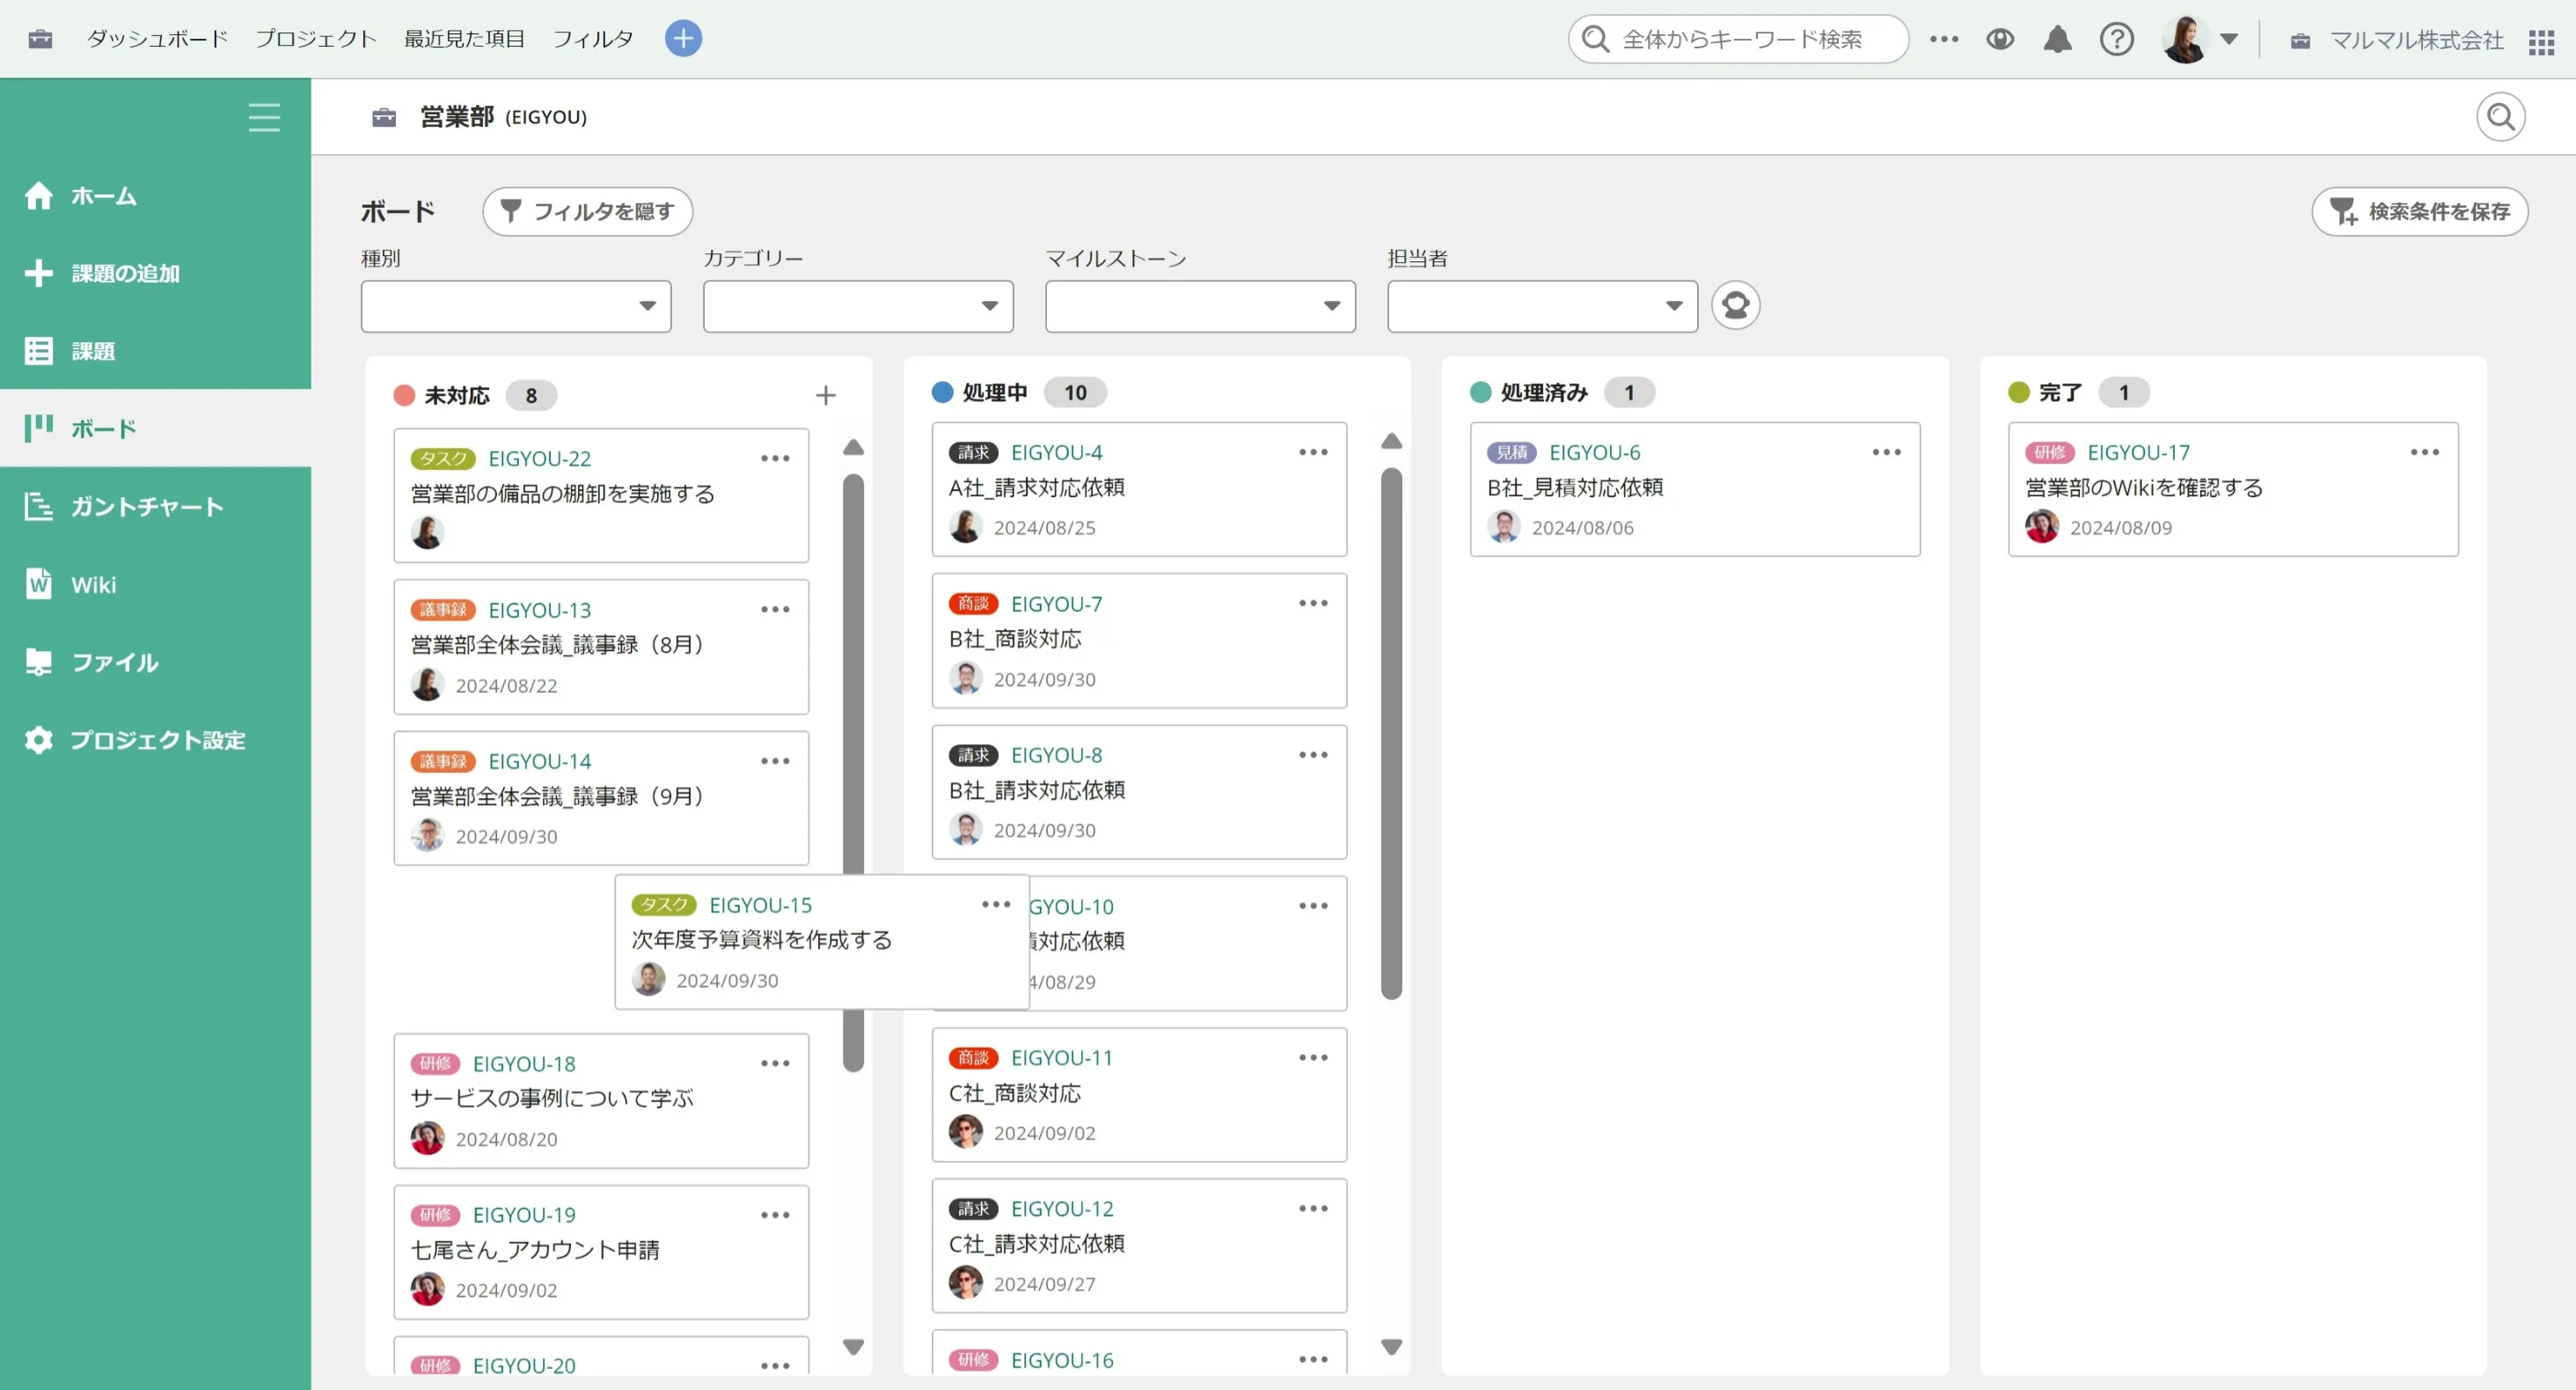Open notifications bell icon

pos(2057,39)
